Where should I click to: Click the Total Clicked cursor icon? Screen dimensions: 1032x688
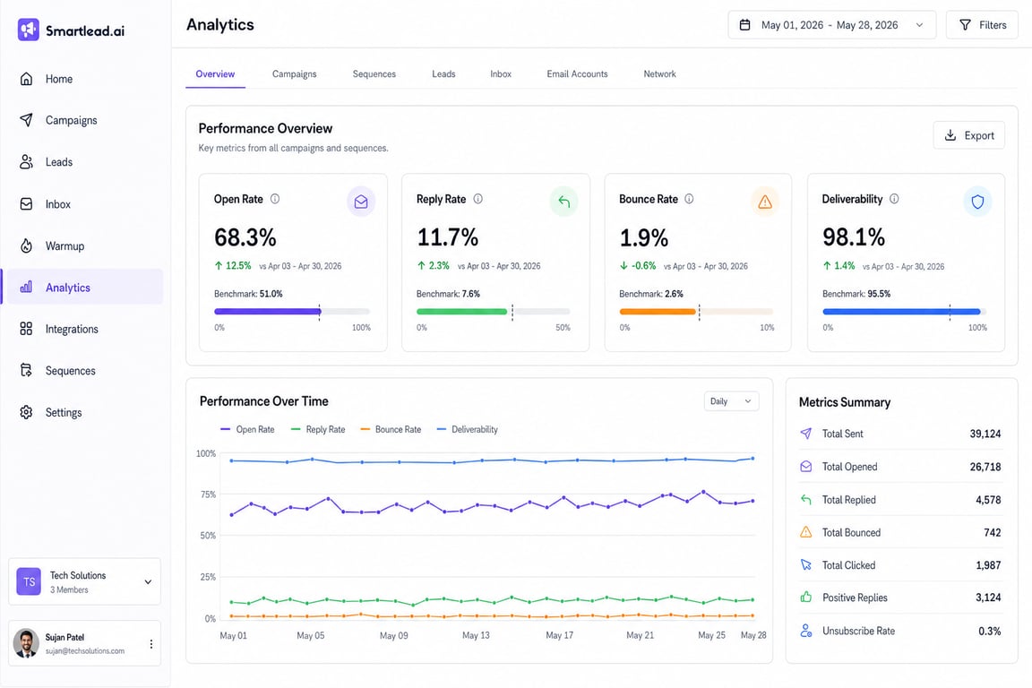click(806, 565)
